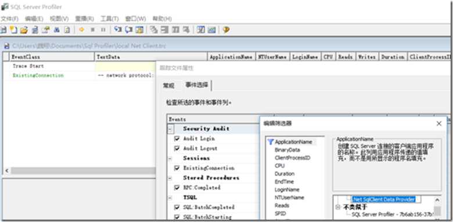Select the SQL Server Profiler - 7b6ab156 filter value
This screenshot has width=453, height=222.
click(x=393, y=214)
